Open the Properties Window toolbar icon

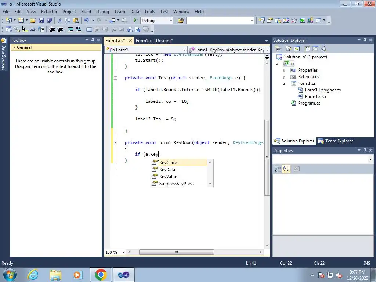pos(270,21)
